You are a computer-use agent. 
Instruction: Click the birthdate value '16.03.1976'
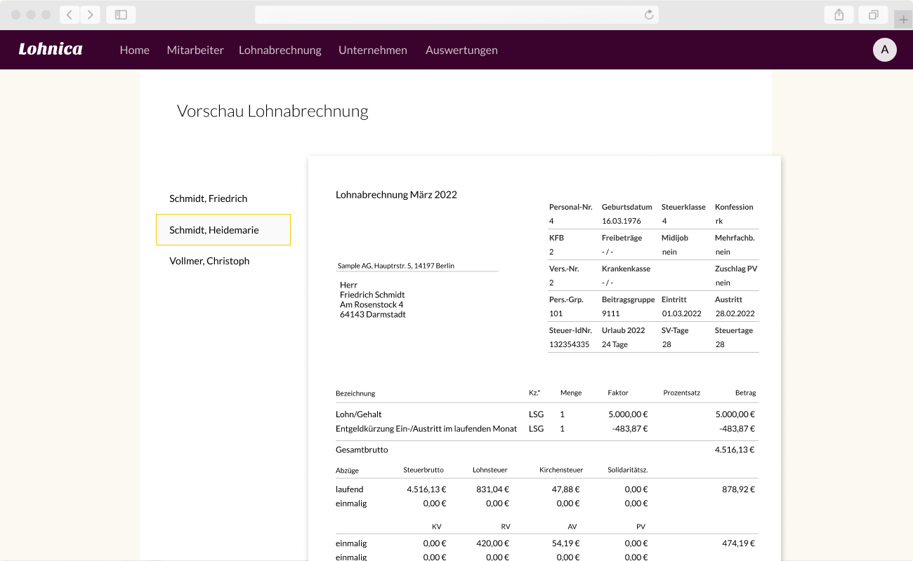point(622,221)
